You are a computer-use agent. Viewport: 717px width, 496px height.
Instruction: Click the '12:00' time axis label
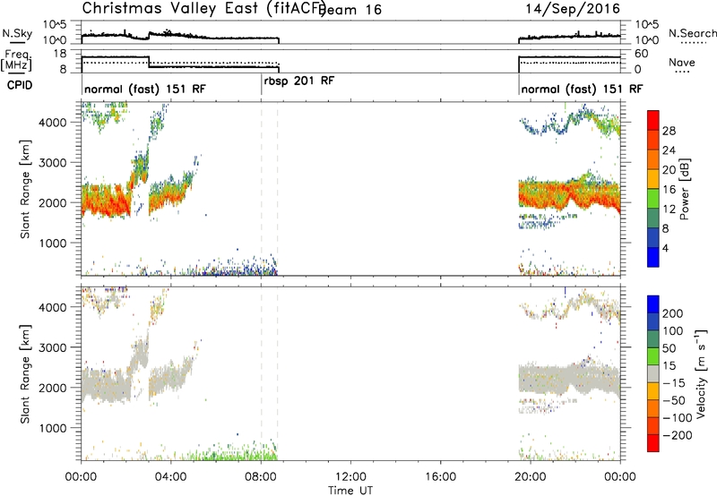(350, 477)
